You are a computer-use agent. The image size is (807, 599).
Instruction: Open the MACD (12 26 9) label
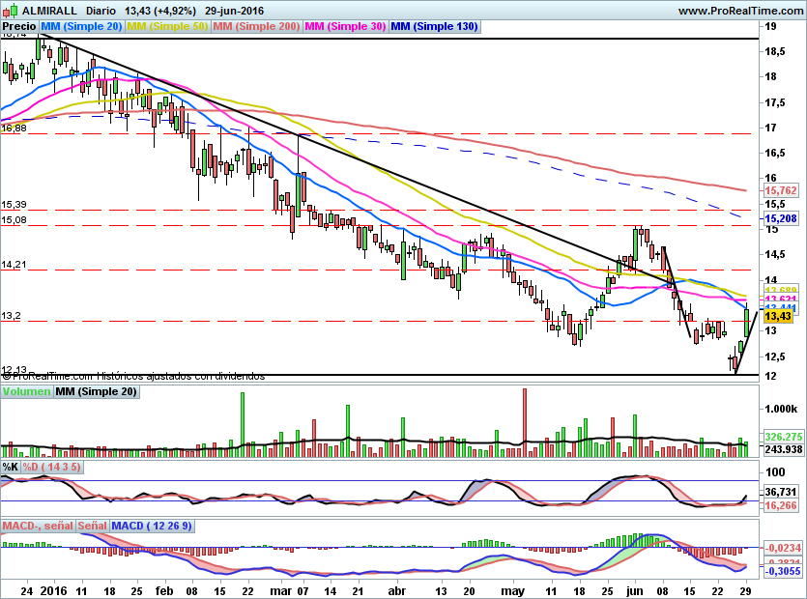point(151,527)
